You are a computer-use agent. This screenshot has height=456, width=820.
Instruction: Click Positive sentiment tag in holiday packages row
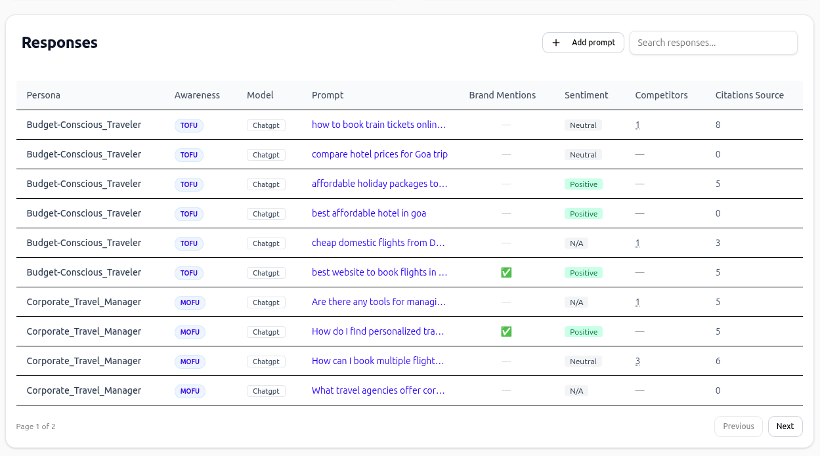(584, 184)
